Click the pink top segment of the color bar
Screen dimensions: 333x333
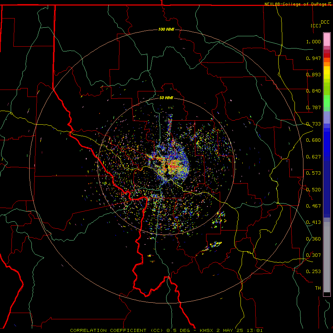[x=327, y=40]
